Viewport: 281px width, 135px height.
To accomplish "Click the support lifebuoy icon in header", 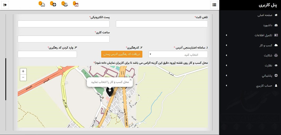I will tap(54, 5).
